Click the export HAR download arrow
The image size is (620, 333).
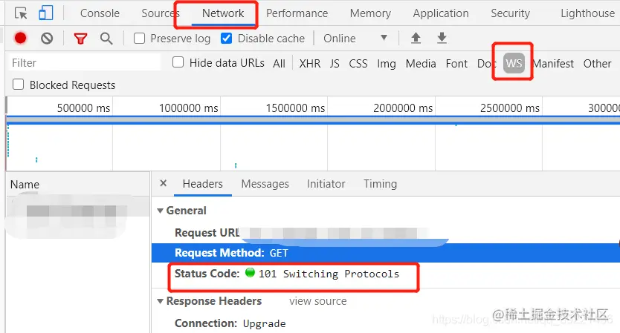coord(442,39)
